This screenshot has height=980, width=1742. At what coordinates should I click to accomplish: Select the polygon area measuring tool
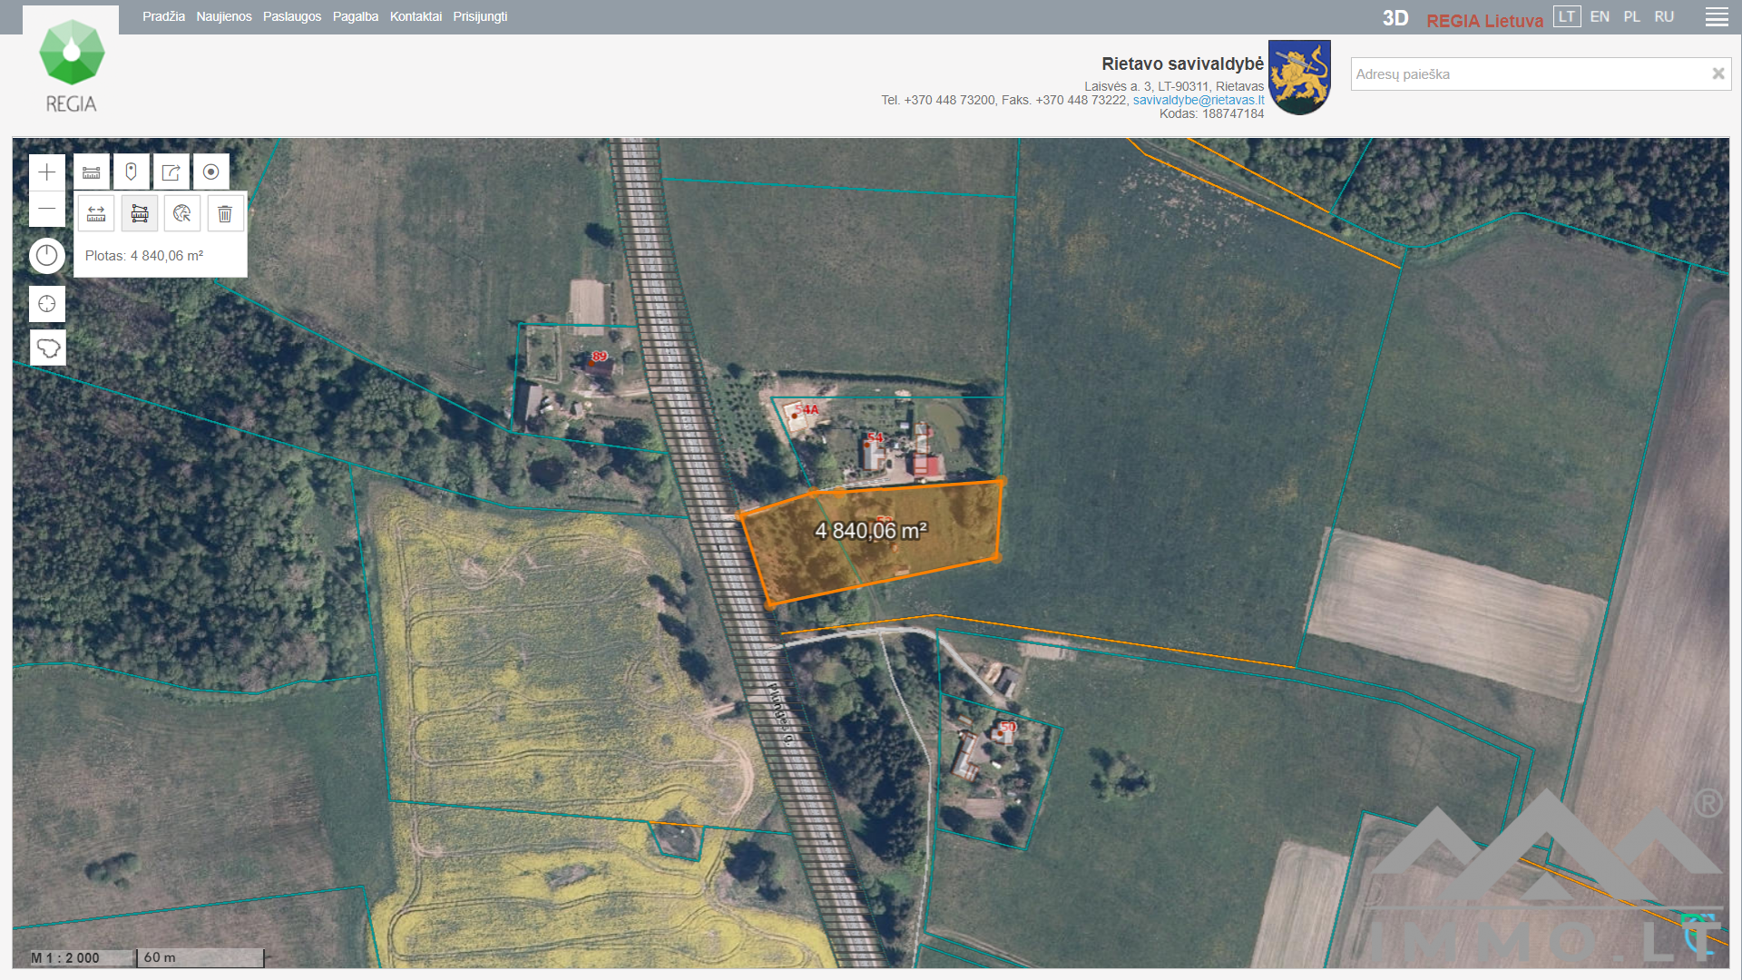(140, 214)
